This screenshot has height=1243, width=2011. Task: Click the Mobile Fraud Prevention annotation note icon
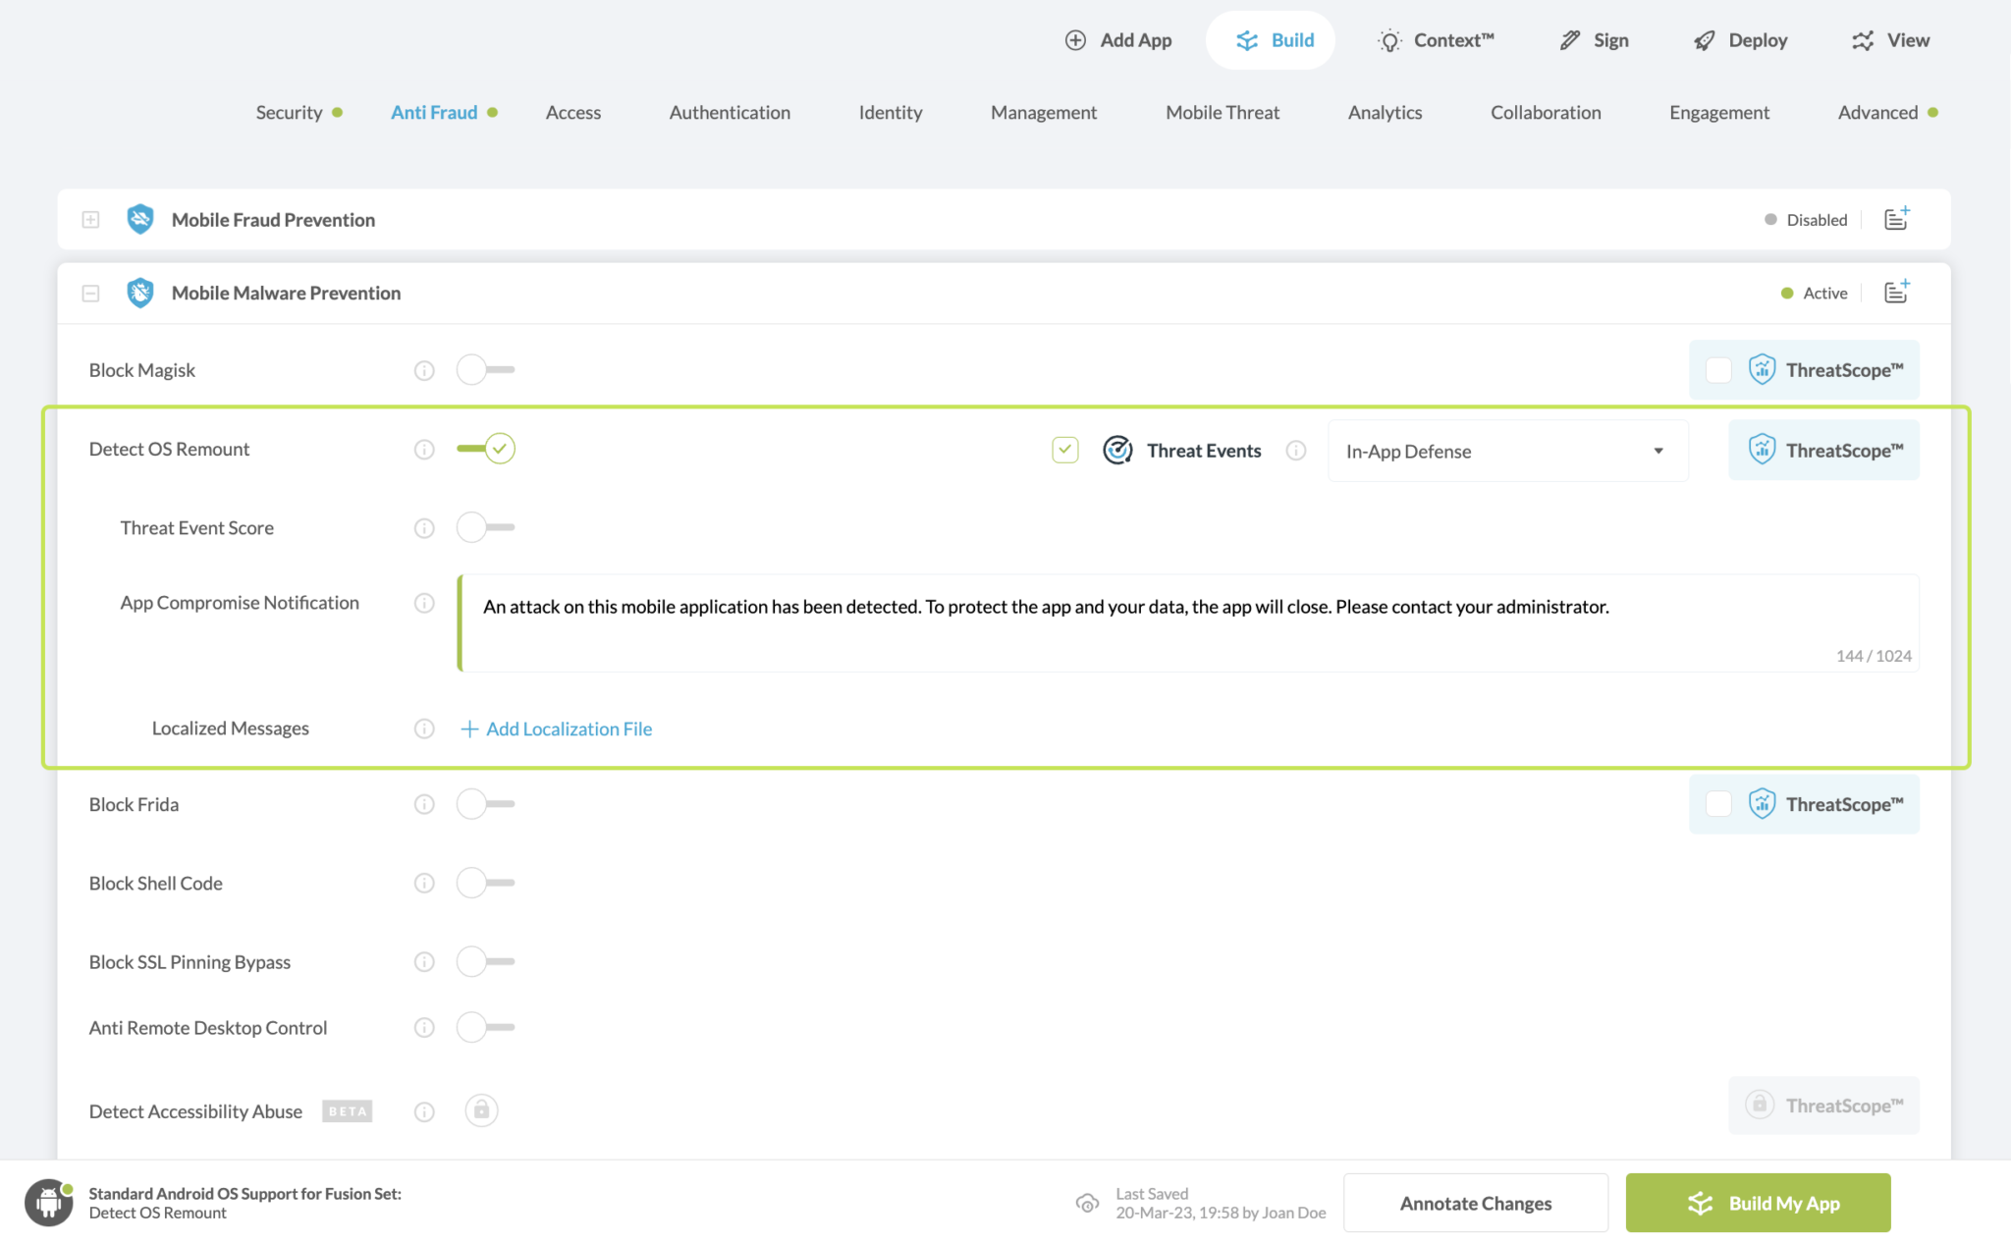tap(1896, 219)
